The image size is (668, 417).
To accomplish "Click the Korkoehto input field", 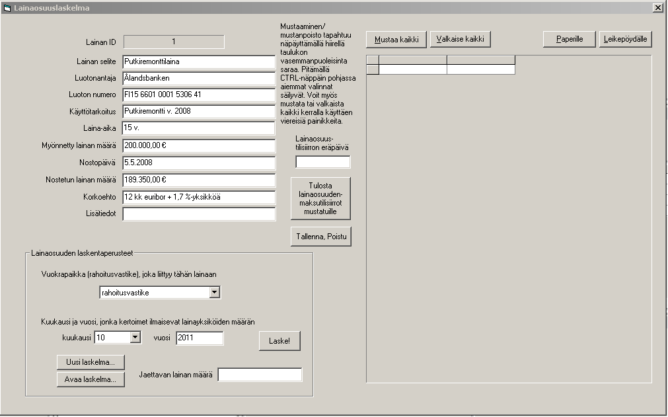I will pos(199,197).
